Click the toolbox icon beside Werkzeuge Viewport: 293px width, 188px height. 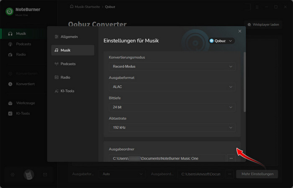(x=10, y=103)
